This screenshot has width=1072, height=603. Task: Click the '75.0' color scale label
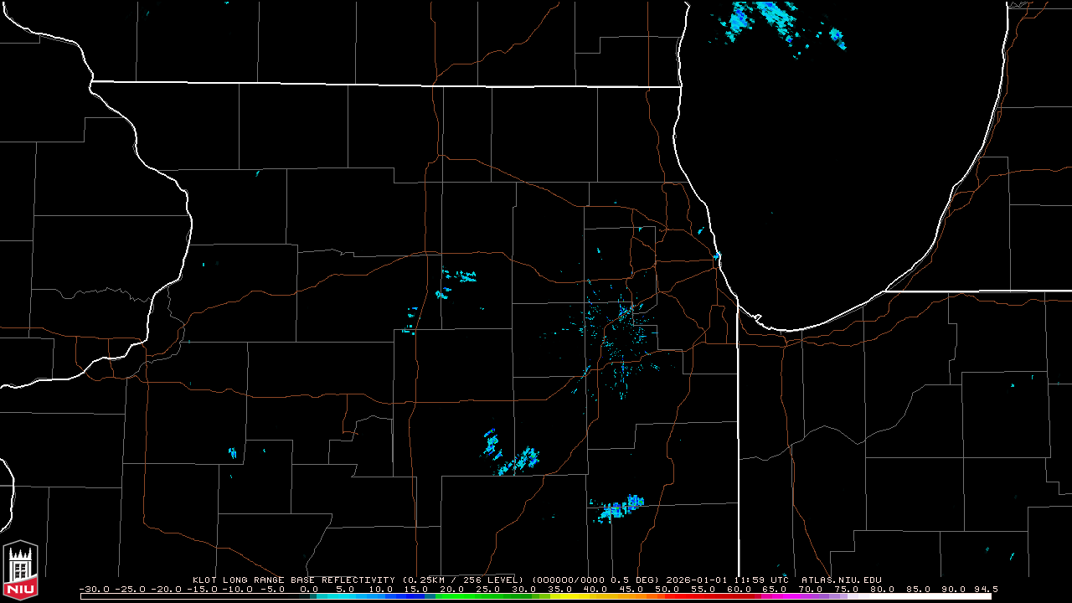coord(847,589)
